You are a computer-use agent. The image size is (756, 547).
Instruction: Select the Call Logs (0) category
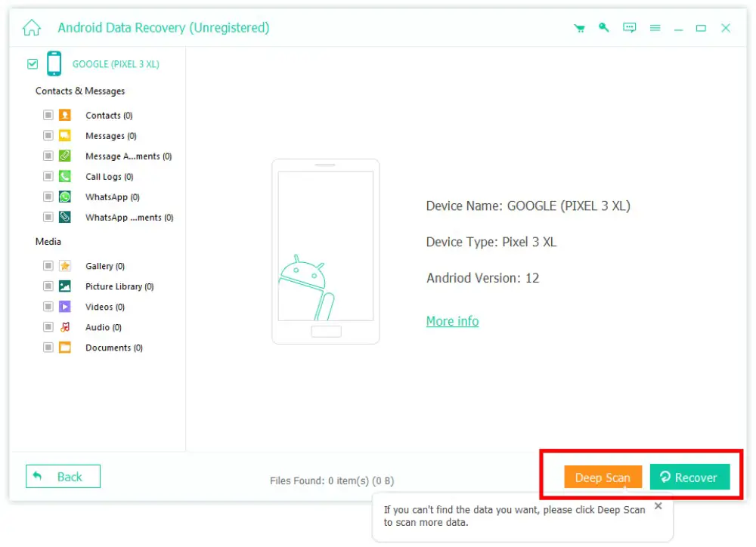coord(110,177)
